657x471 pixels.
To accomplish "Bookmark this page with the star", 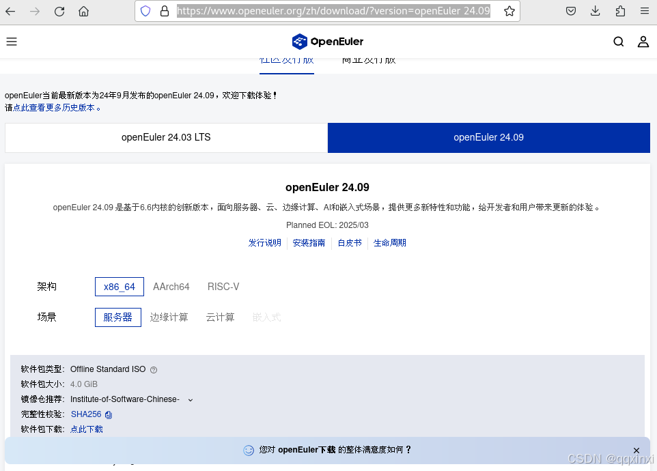I will (509, 11).
